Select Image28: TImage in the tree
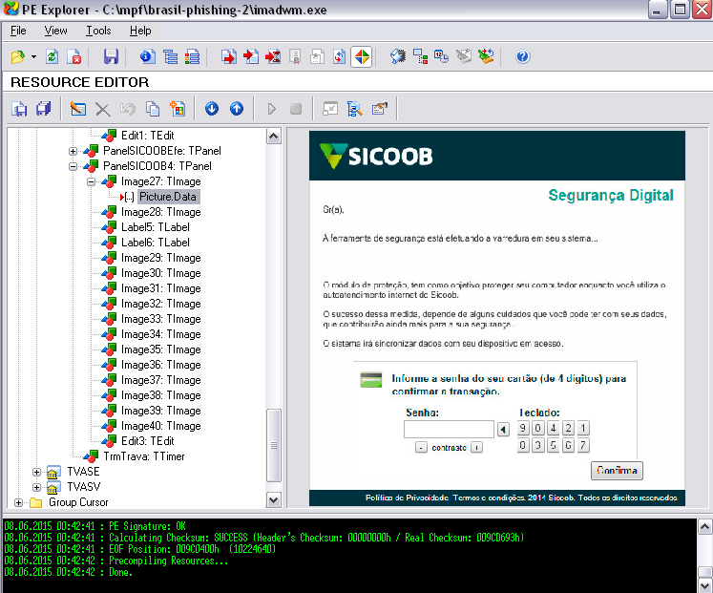This screenshot has width=713, height=593. (x=161, y=212)
